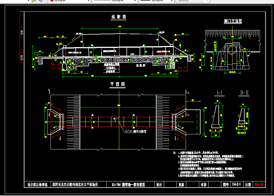The width and height of the screenshot is (274, 196).
Task: Click the 注: notes heading
Action: pyautogui.click(x=175, y=153)
